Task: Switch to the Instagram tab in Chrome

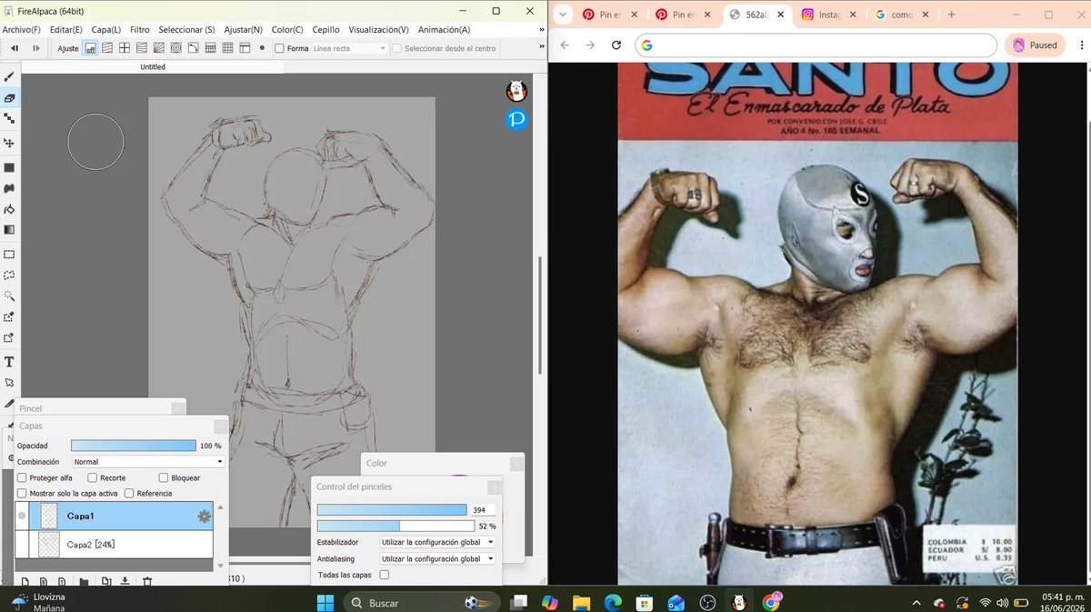Action: coord(830,15)
